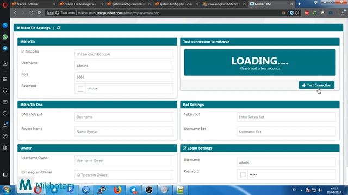Viewport: 348px width, 195px height.
Task: Click the browser address bar URL
Action: tap(119, 13)
